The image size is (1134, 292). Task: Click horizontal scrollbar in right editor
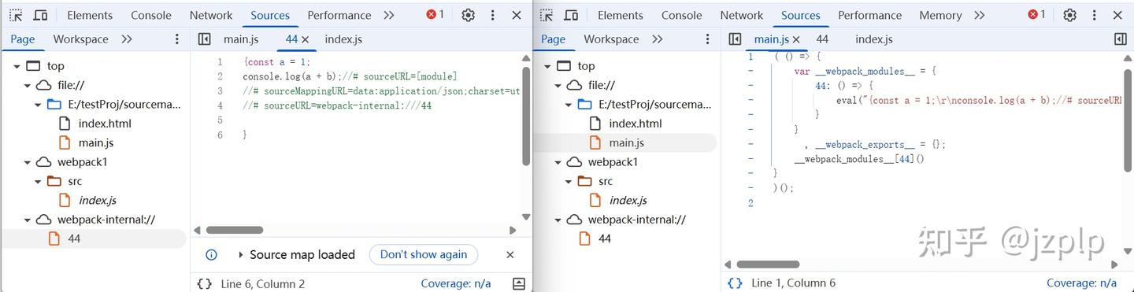pos(768,264)
